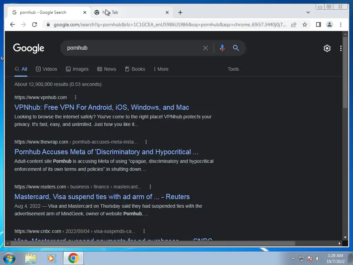Open Windows Explorer from the taskbar
Viewport: 353px width, 265px height.
pyautogui.click(x=31, y=258)
